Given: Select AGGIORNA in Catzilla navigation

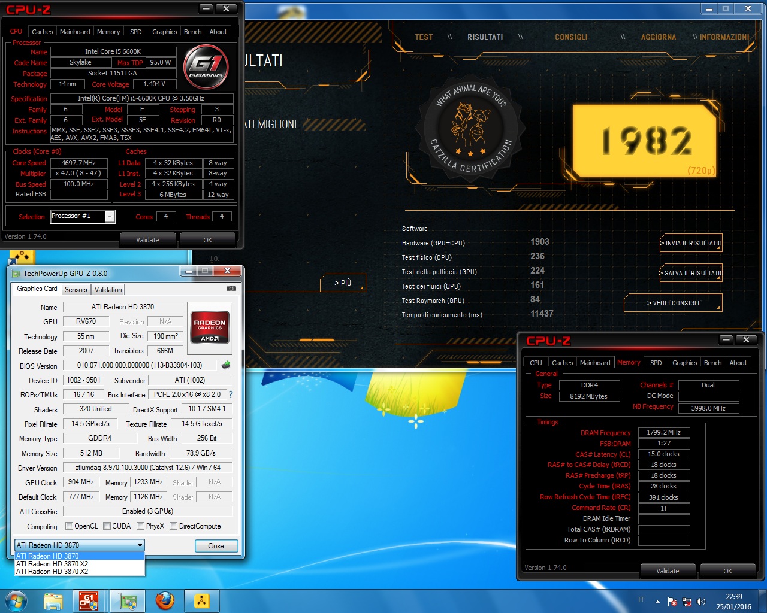Looking at the screenshot, I should pyautogui.click(x=659, y=37).
